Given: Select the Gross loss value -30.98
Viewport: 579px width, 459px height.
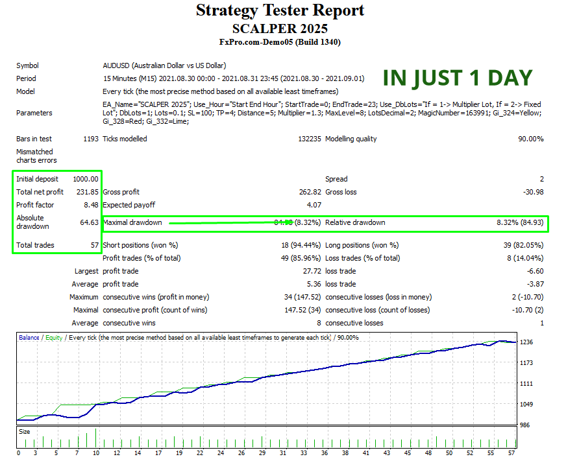Looking at the screenshot, I should [x=532, y=192].
